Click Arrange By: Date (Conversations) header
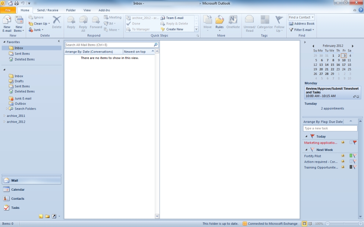The width and height of the screenshot is (364, 227). tap(89, 52)
